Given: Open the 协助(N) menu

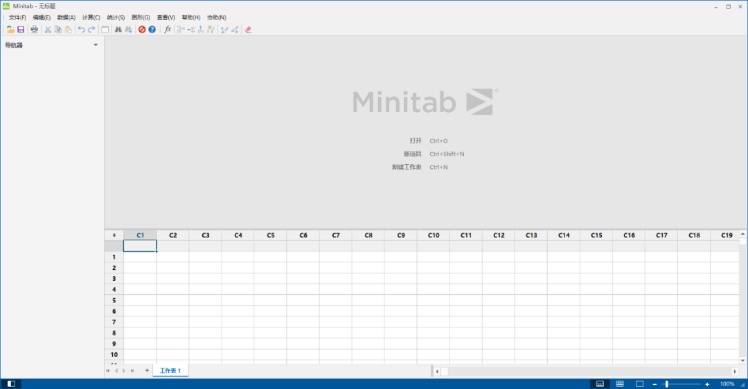Looking at the screenshot, I should pyautogui.click(x=217, y=17).
